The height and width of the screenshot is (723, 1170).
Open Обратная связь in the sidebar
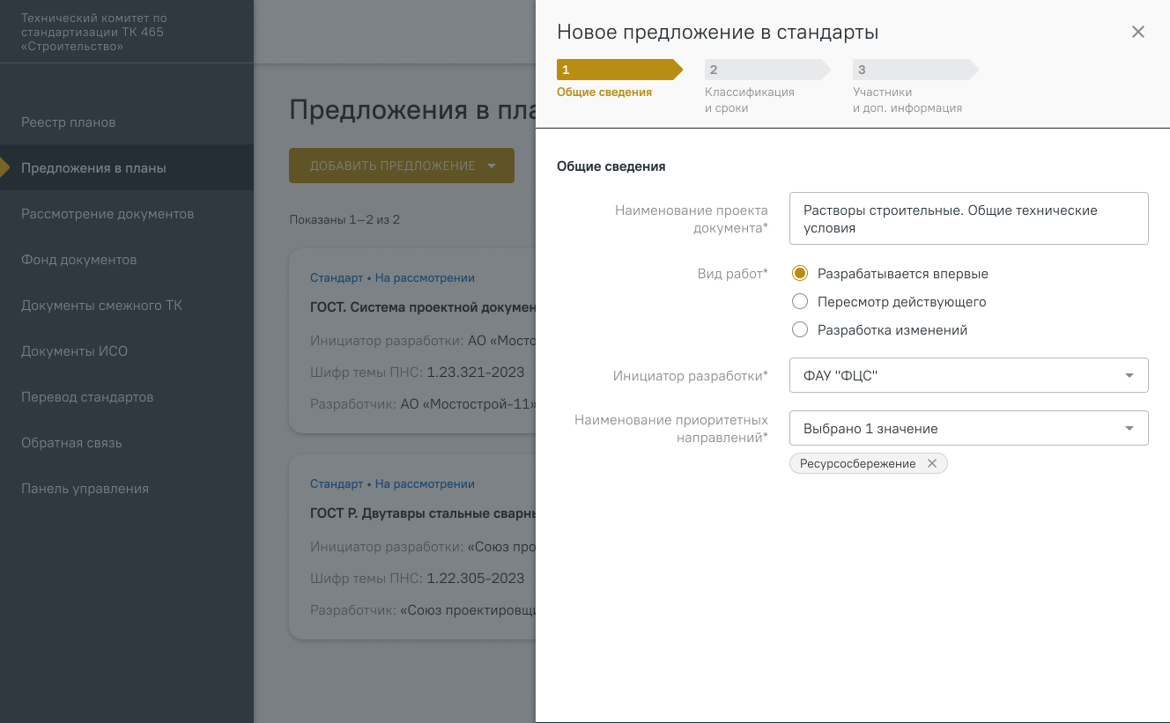(71, 443)
